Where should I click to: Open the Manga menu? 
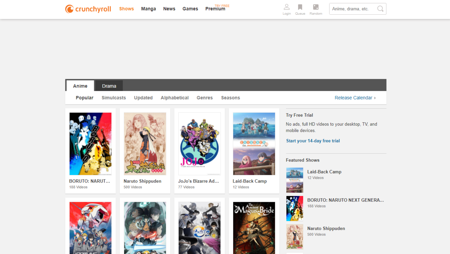[x=148, y=9]
